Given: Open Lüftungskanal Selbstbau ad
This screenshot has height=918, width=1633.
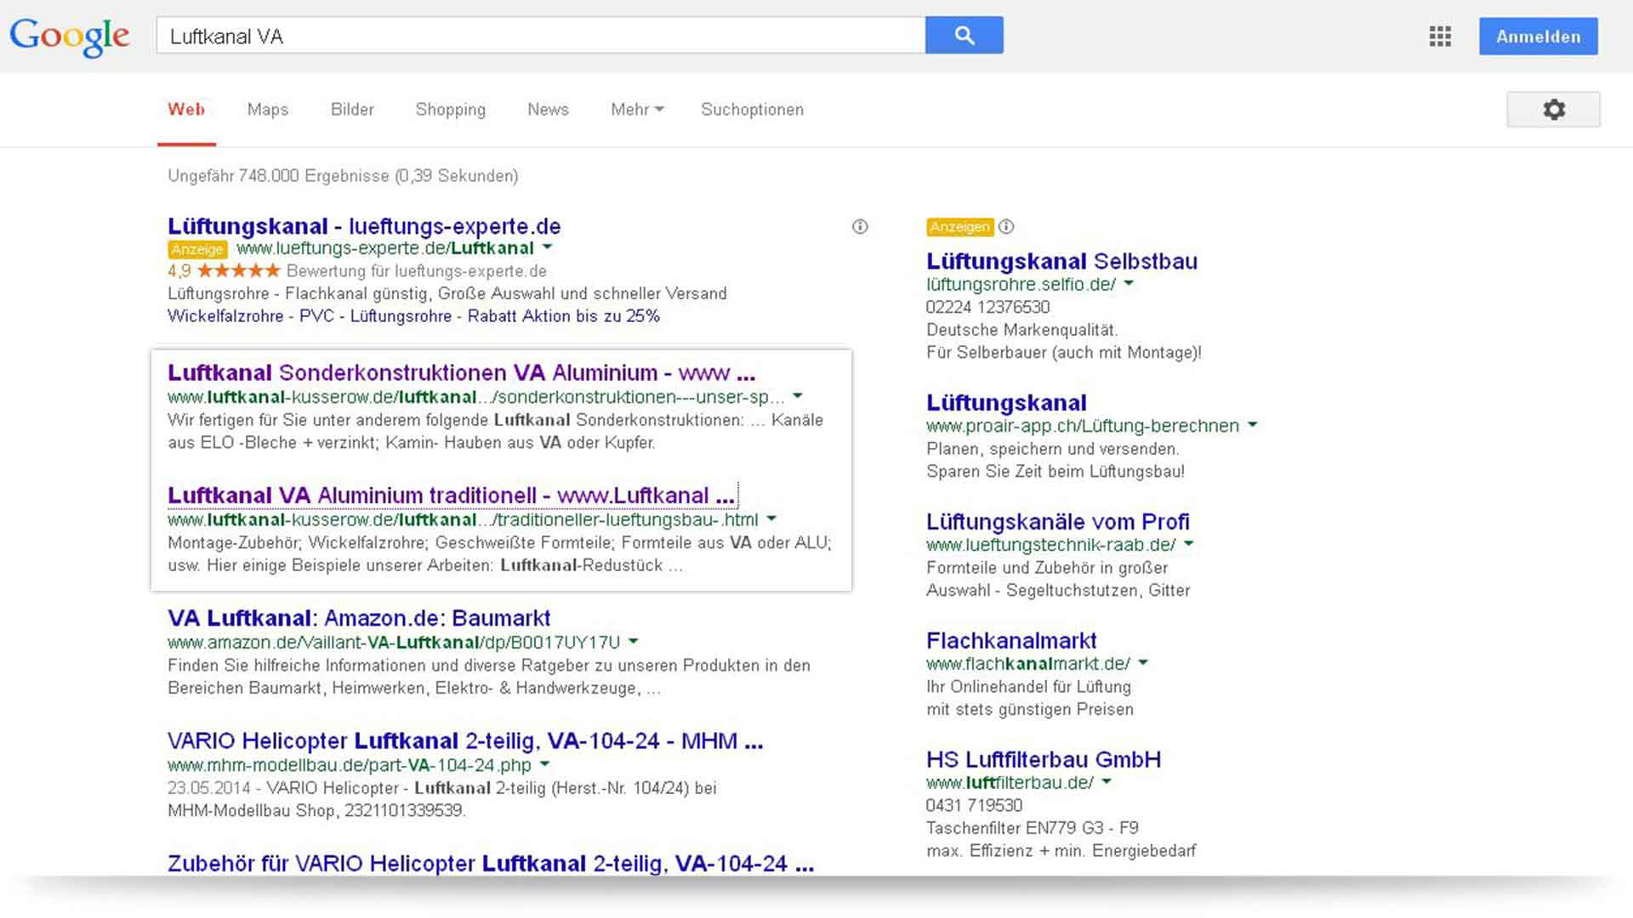Looking at the screenshot, I should (x=1061, y=261).
